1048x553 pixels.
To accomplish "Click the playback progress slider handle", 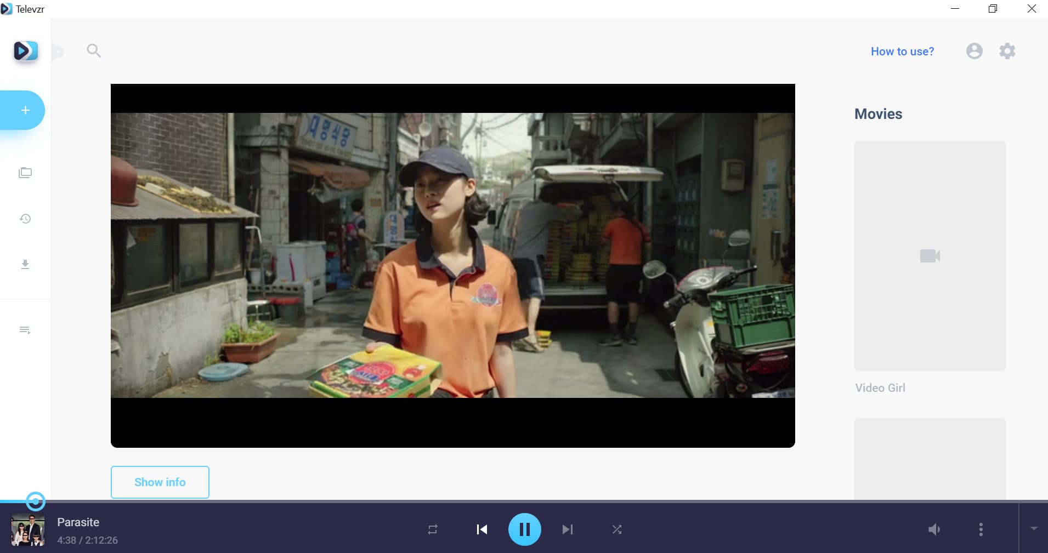I will 36,501.
